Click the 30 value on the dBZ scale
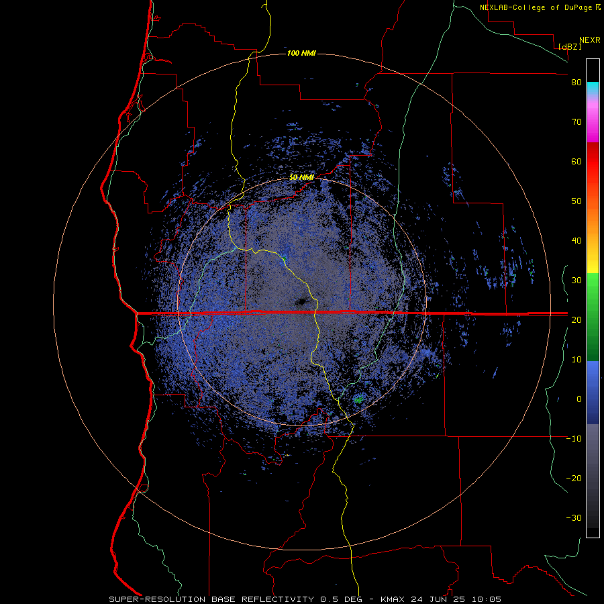 click(576, 280)
